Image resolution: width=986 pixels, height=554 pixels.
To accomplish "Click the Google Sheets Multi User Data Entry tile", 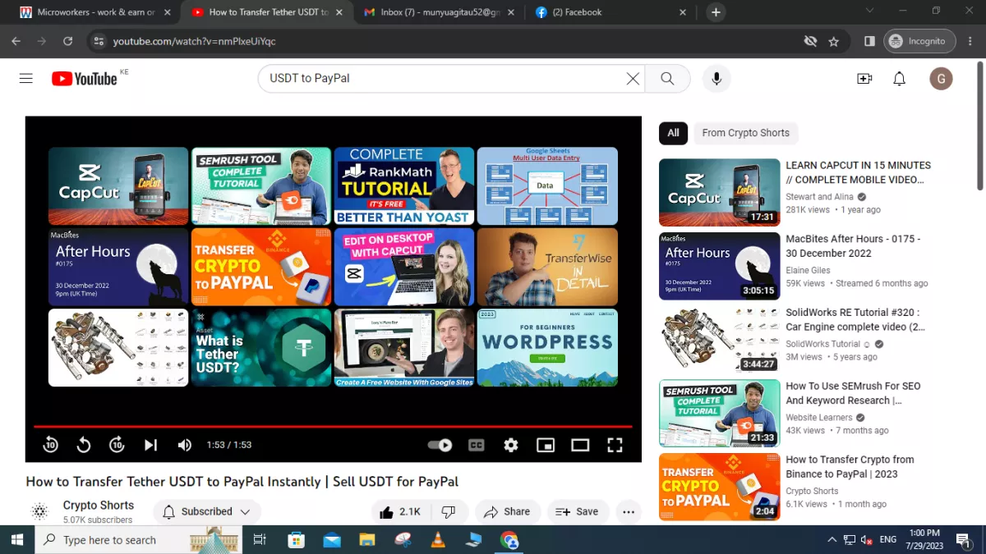I will (x=547, y=185).
